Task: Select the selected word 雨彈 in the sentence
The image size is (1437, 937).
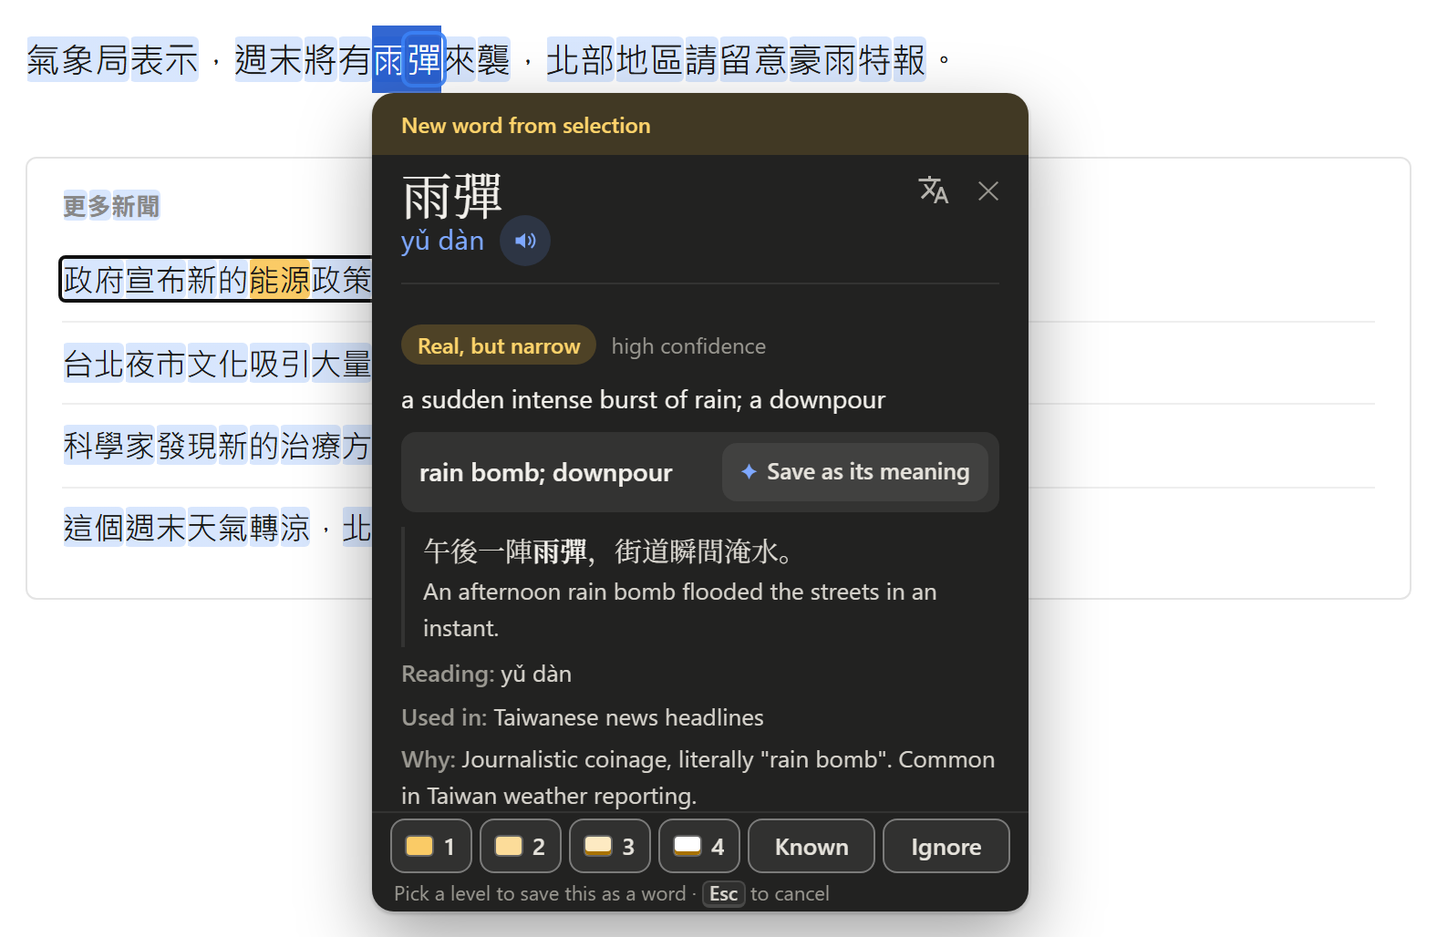Action: coord(407,60)
